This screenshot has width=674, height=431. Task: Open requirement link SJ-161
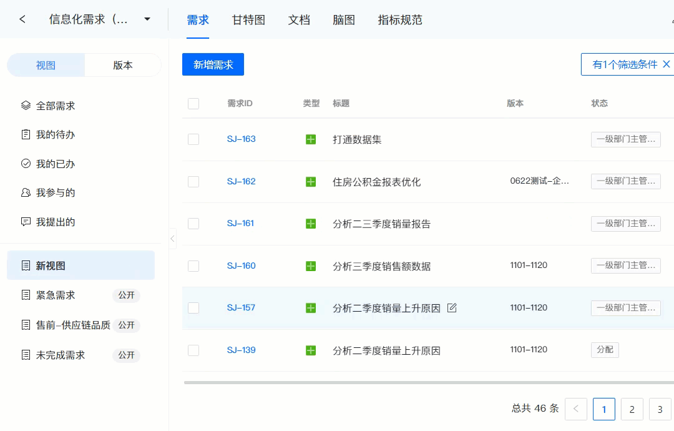(241, 223)
